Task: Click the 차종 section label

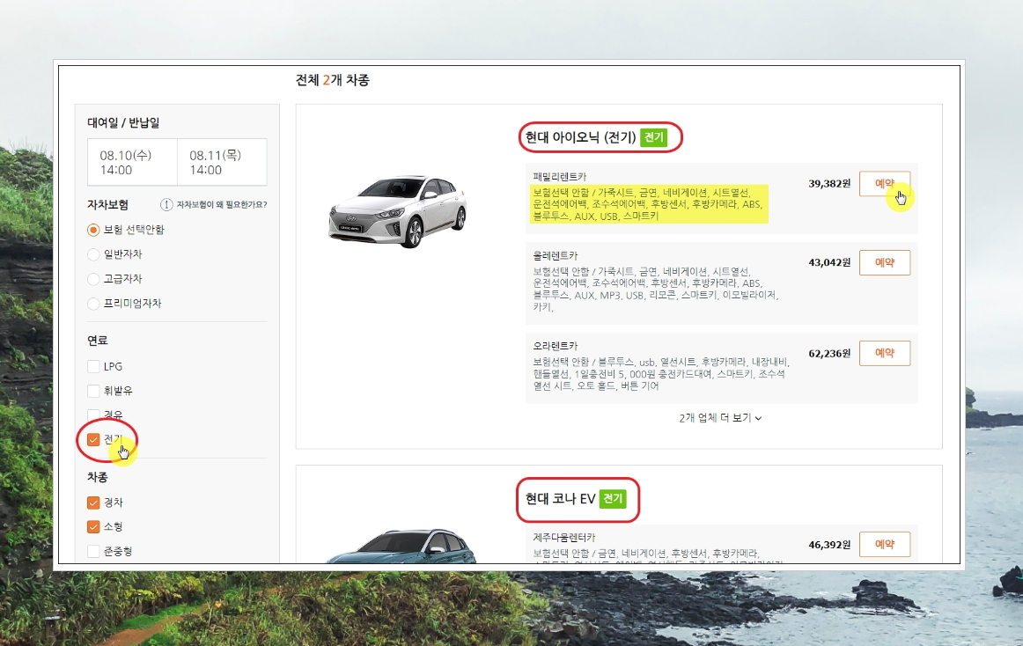Action: pyautogui.click(x=98, y=478)
